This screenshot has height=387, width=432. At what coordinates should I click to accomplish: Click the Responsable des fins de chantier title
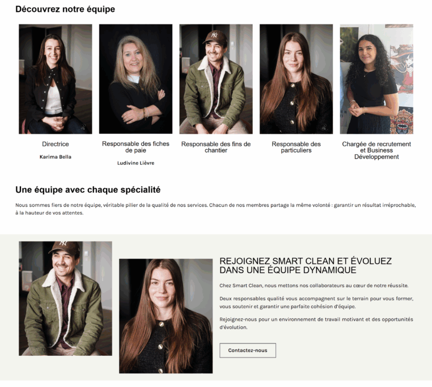coord(216,147)
